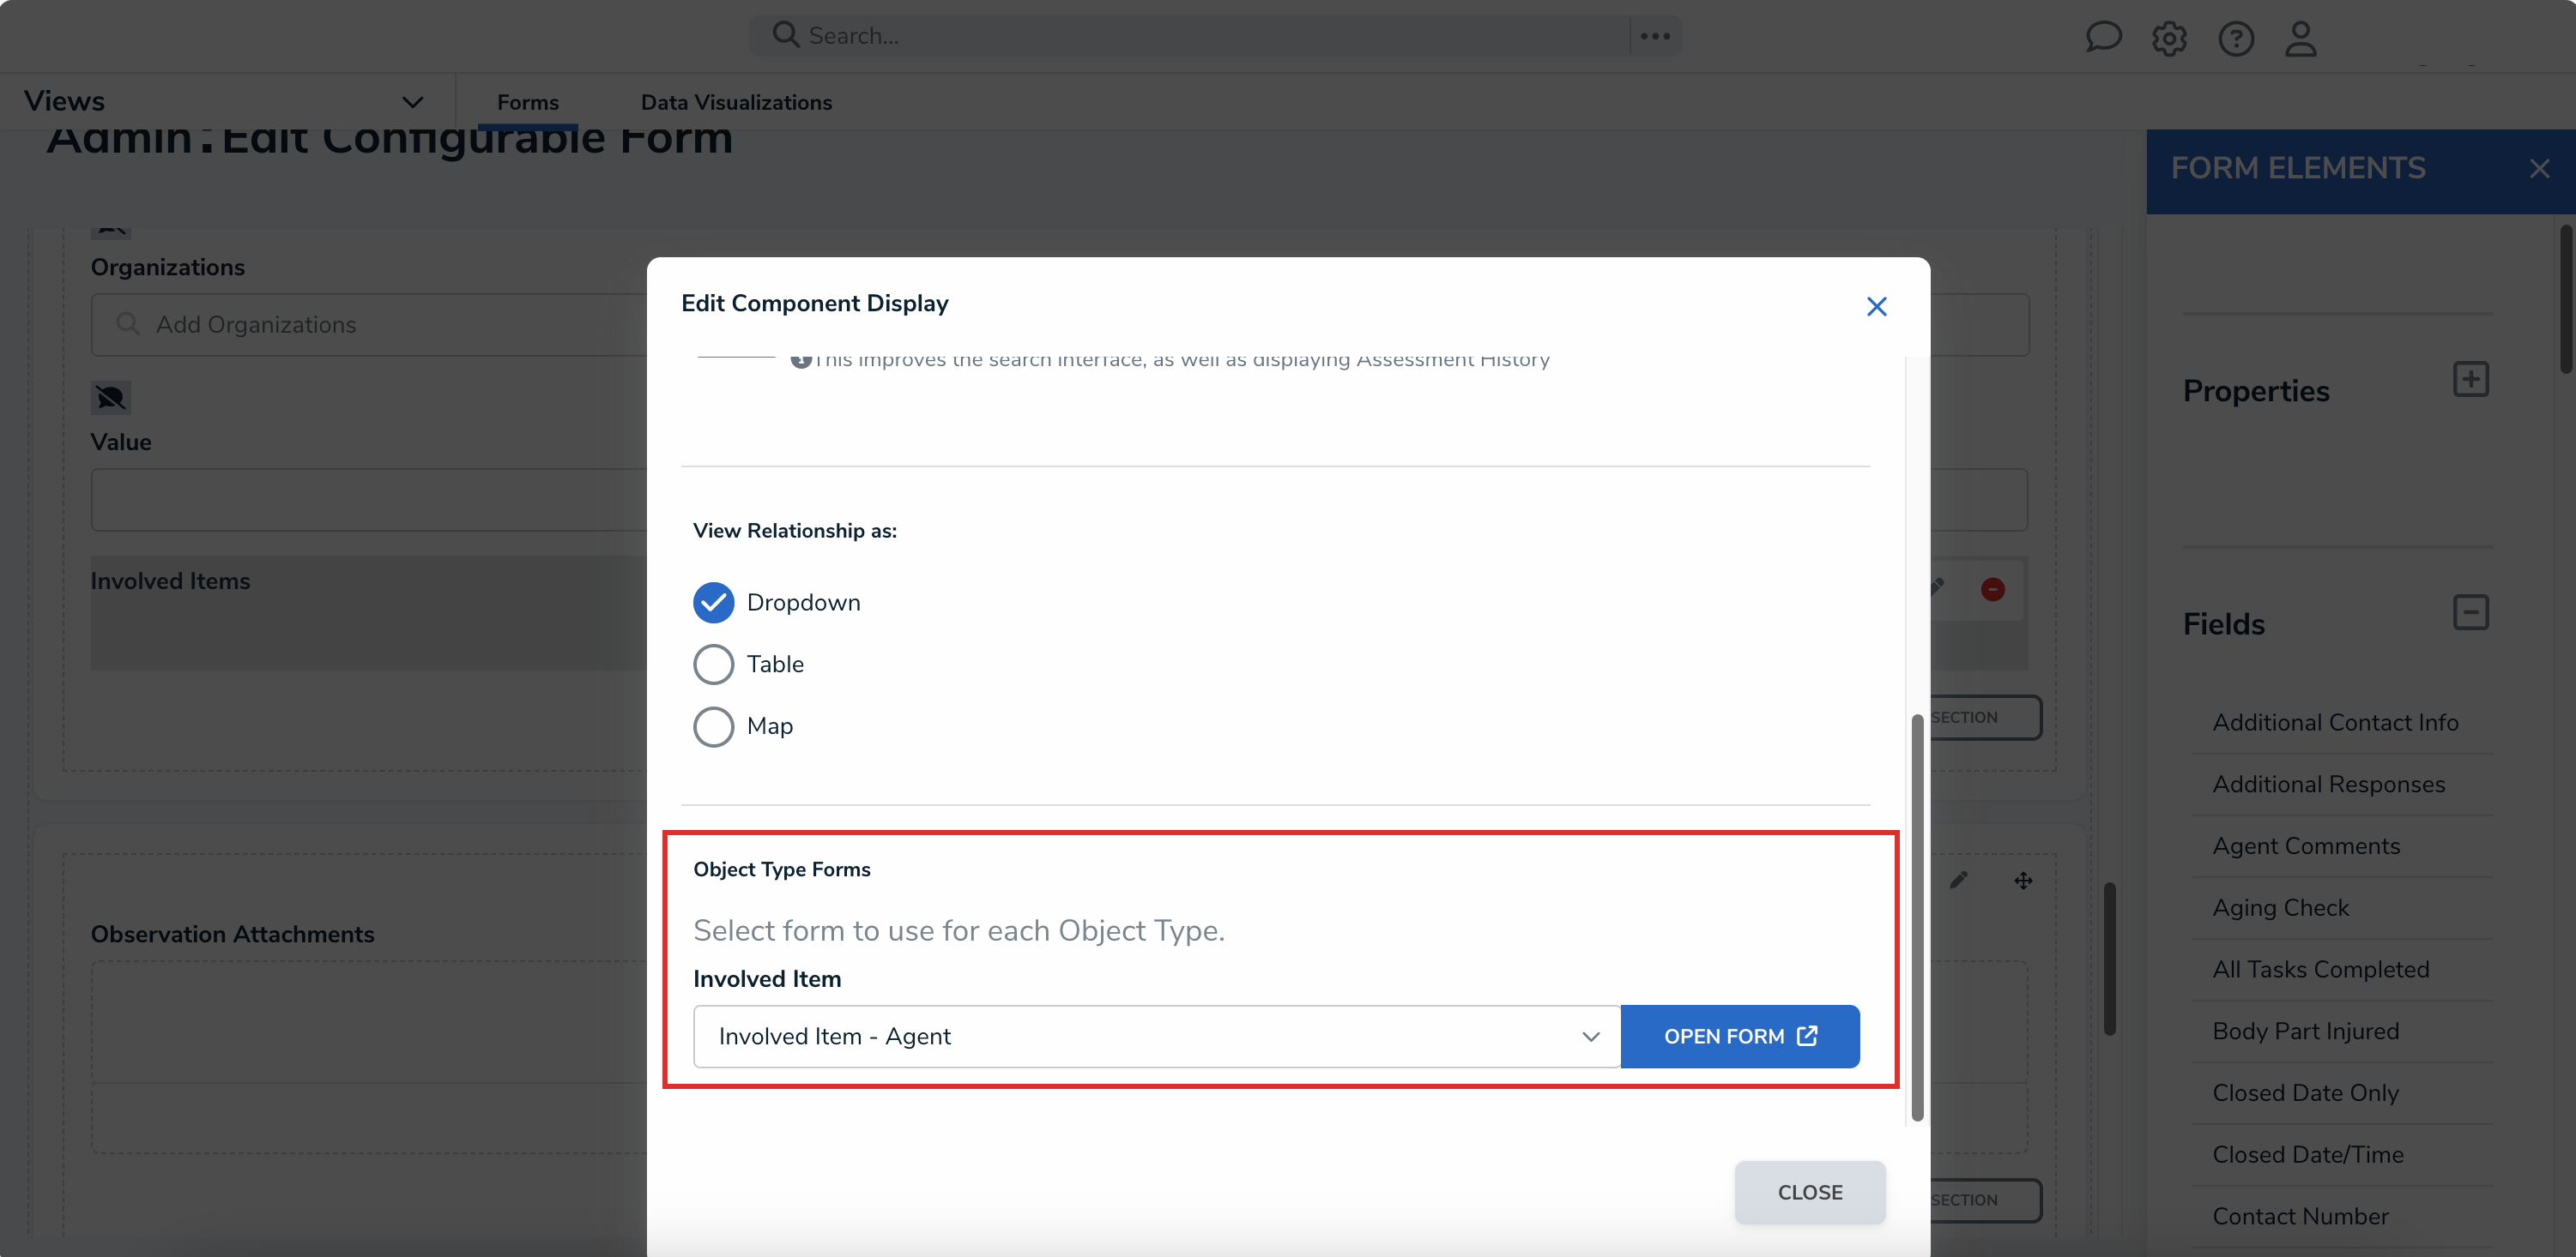Screen dimensions: 2576x1257
Task: Select the Table radio button
Action: tap(713, 664)
